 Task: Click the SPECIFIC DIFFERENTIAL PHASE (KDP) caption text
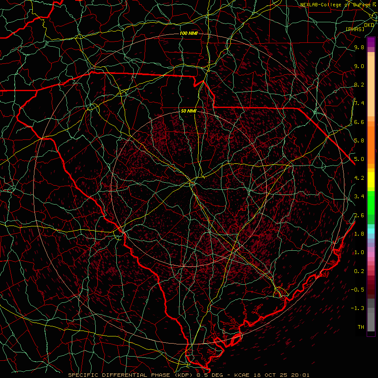tap(131, 375)
